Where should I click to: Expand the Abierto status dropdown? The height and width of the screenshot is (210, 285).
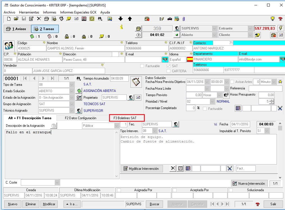click(x=214, y=35)
